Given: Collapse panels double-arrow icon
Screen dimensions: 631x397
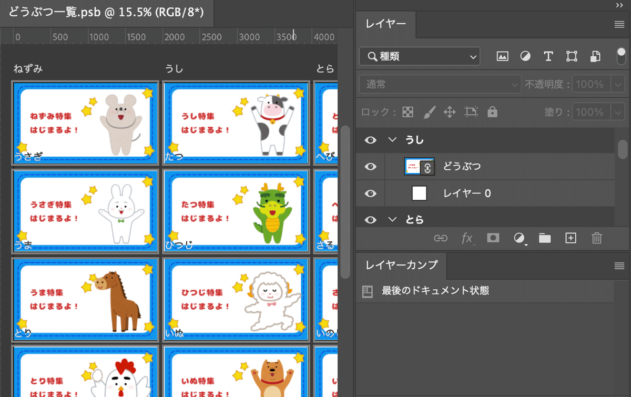Looking at the screenshot, I should click(619, 5).
